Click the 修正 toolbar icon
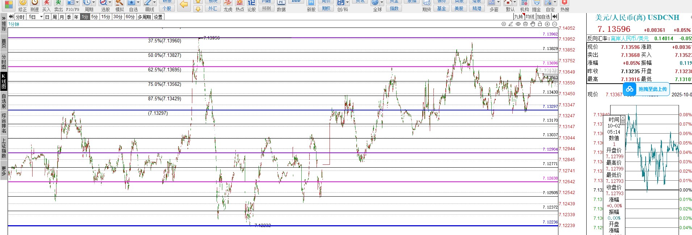Viewport: 692px width, 235px height. 22,3
